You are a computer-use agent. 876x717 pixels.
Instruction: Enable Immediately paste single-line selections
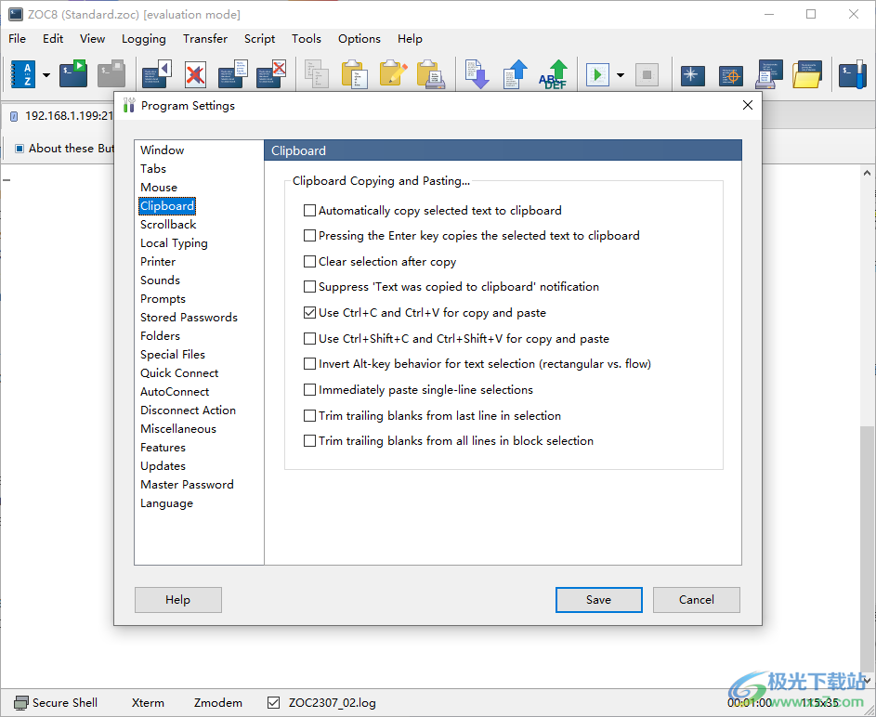tap(310, 390)
